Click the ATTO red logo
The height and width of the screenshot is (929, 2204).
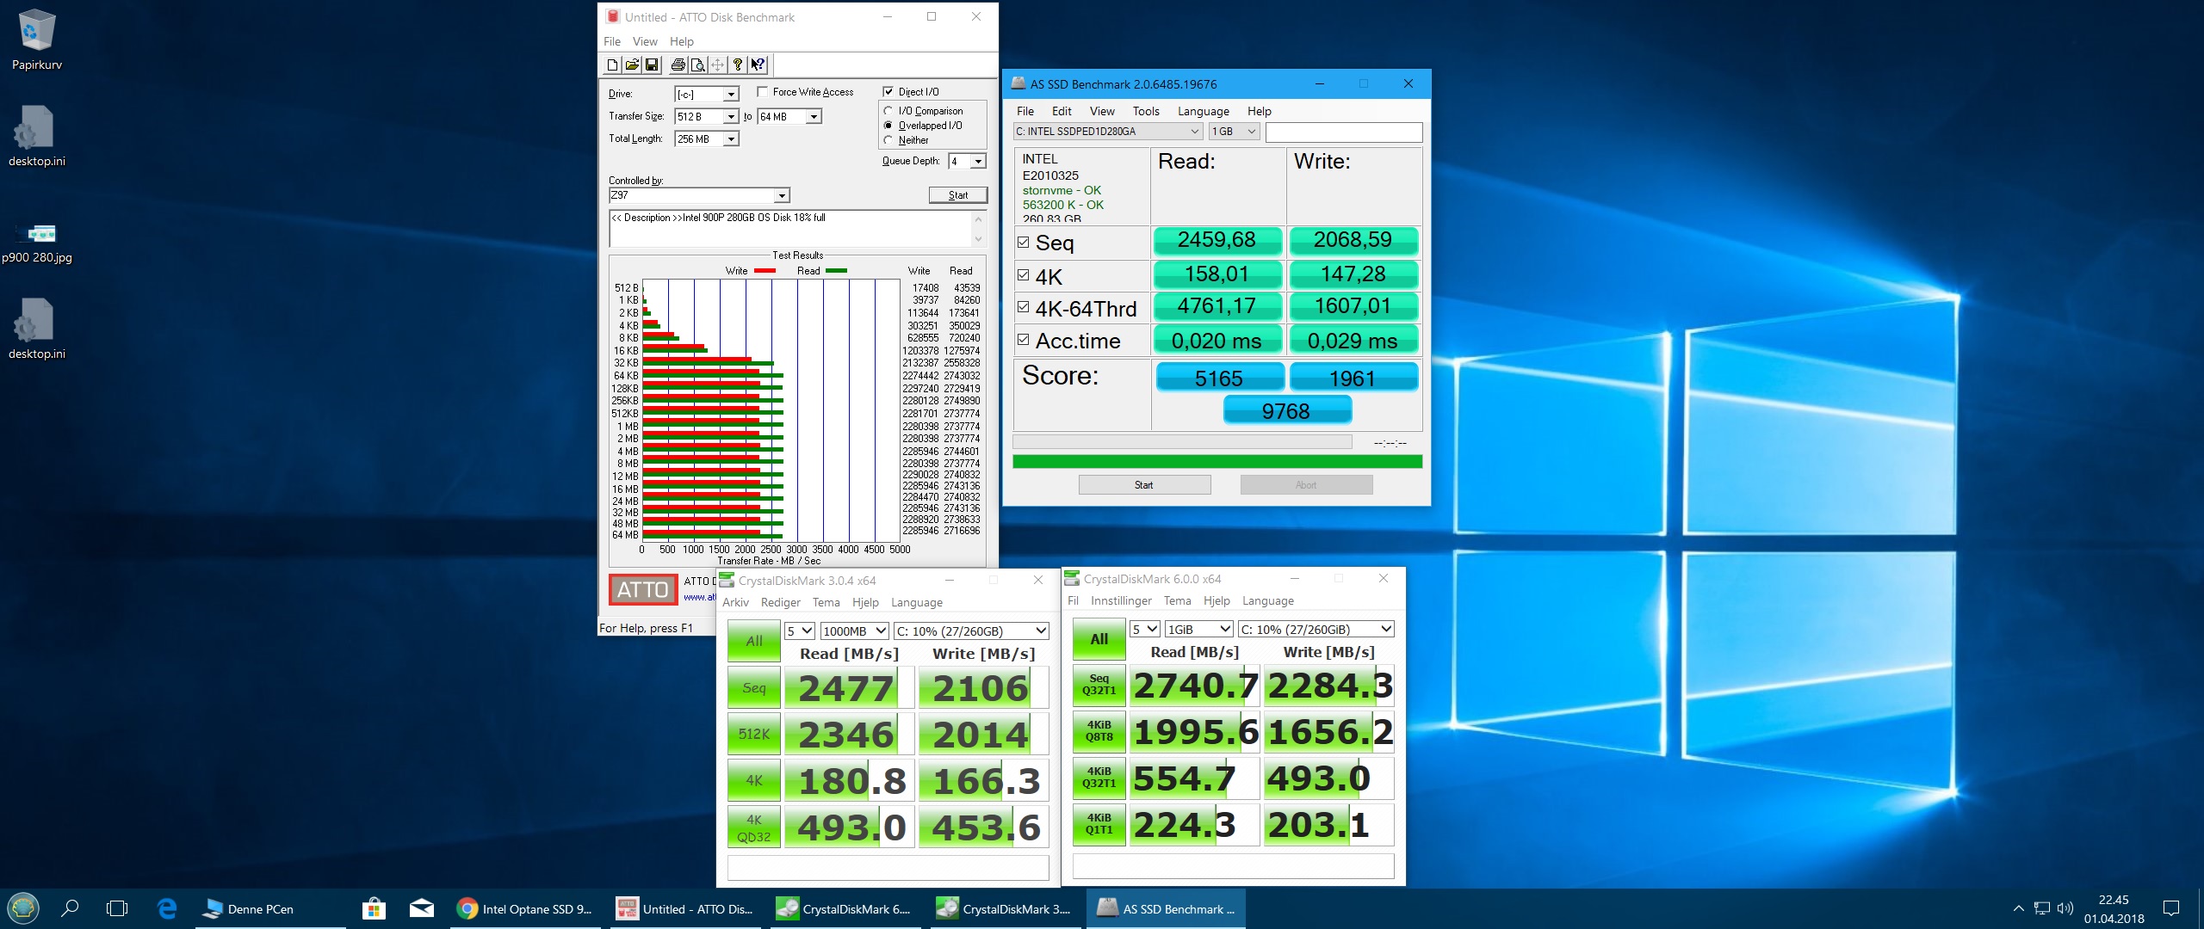643,589
